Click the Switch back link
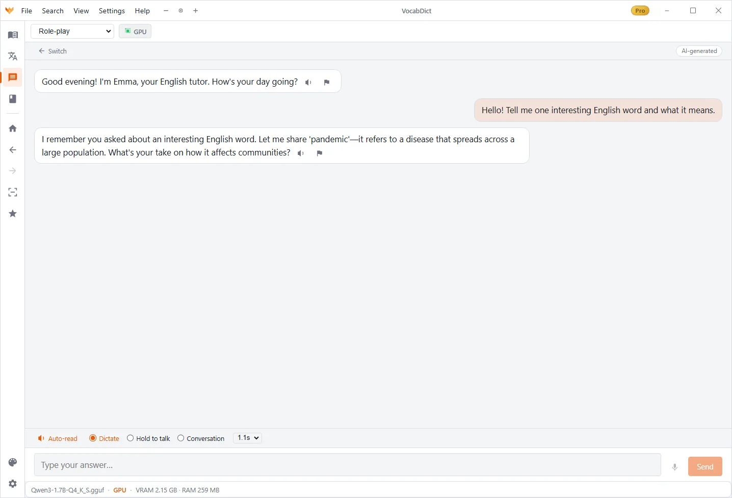The width and height of the screenshot is (732, 498). (x=53, y=51)
